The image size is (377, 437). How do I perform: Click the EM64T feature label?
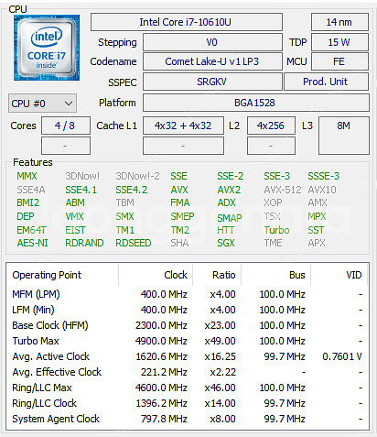pos(31,230)
